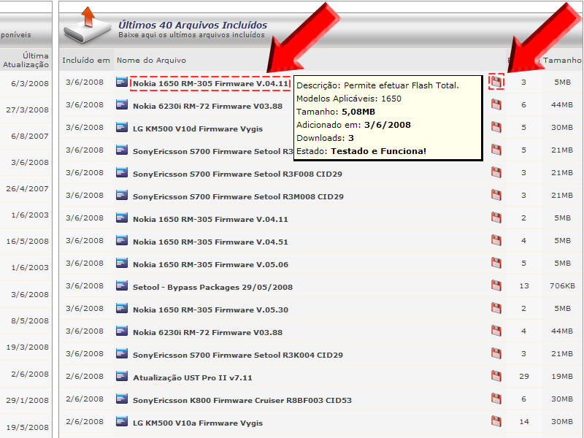
Task: Open SonyEricsson S700 Firmware Setool R3F008 CID29 link
Action: (x=238, y=174)
